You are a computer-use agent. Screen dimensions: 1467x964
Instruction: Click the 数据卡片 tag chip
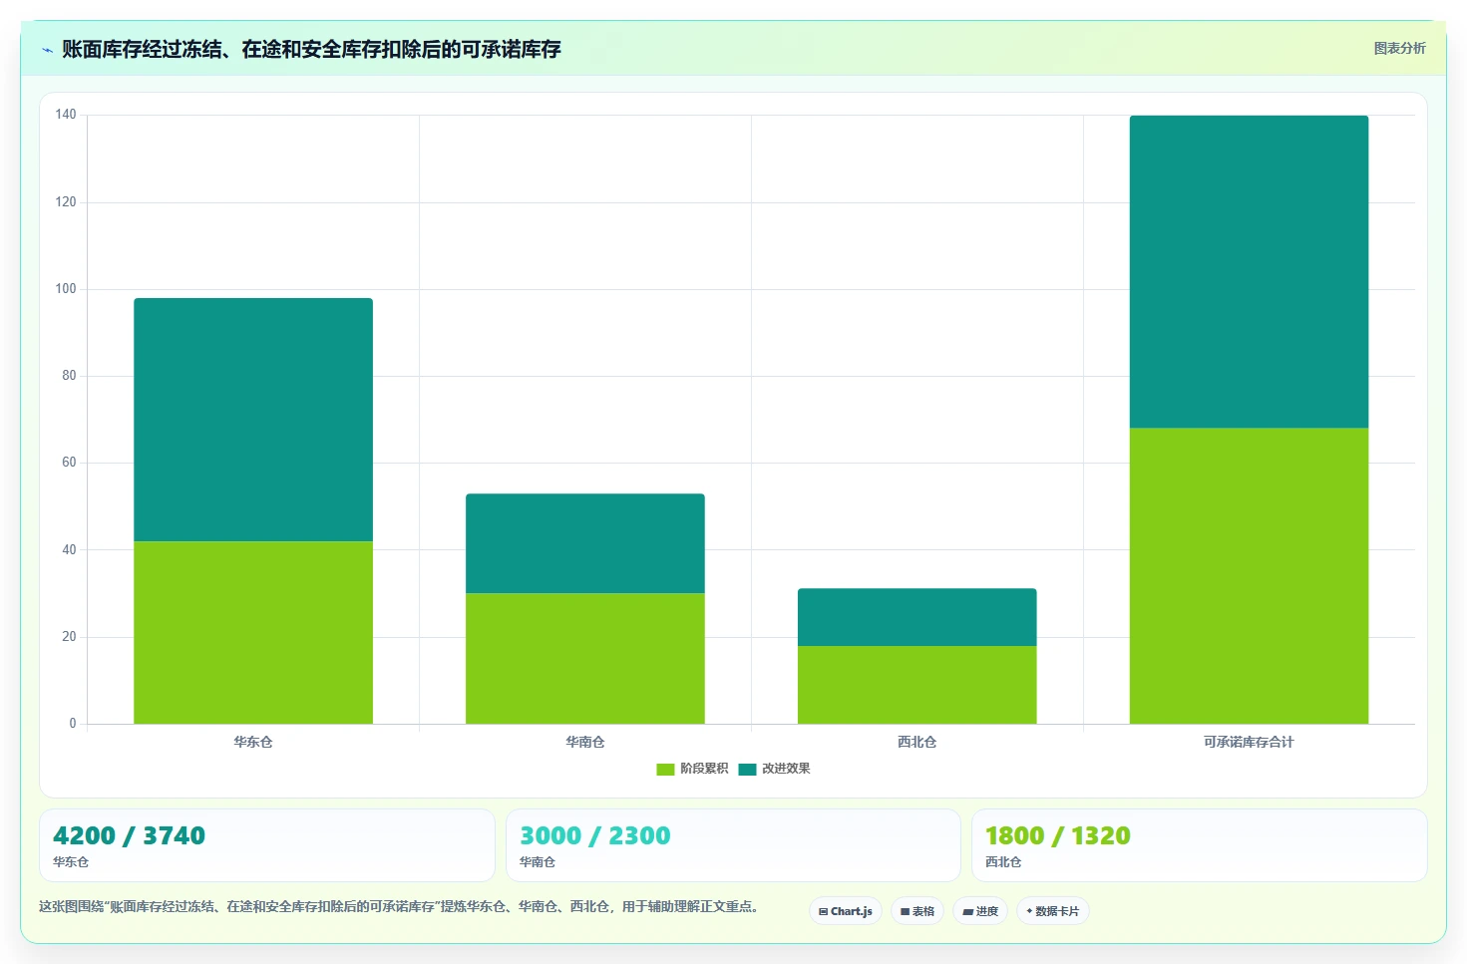[1052, 911]
